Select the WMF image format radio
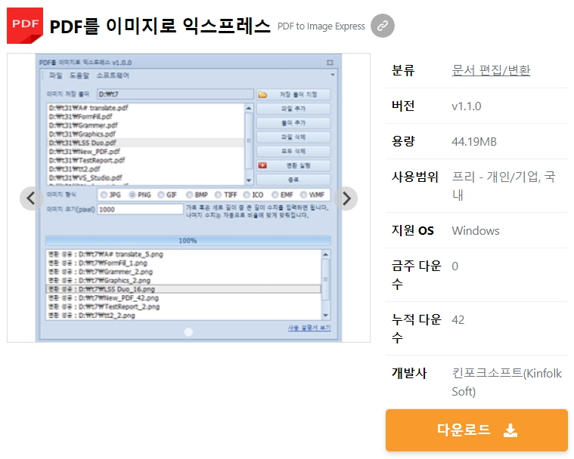574x459 pixels. click(304, 195)
